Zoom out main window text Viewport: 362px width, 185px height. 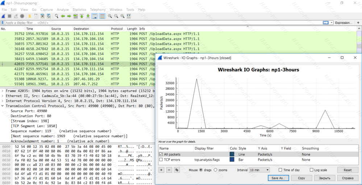point(116,16)
